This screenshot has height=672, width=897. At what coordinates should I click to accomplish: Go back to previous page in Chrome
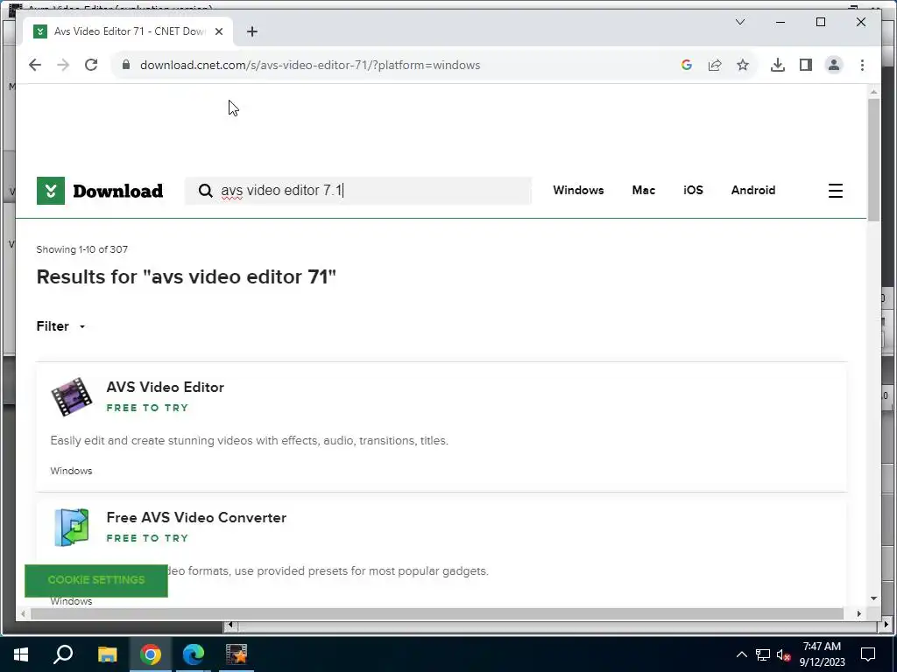(x=35, y=65)
